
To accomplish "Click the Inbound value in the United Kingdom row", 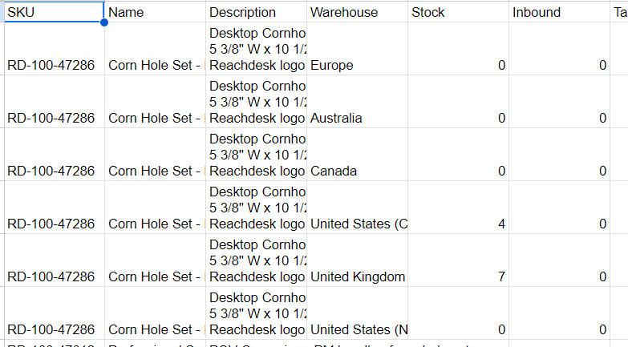I will click(559, 276).
